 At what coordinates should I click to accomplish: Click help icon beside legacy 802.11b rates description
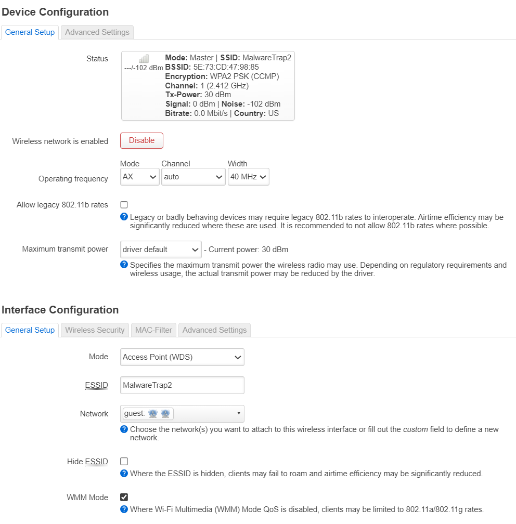tap(124, 217)
